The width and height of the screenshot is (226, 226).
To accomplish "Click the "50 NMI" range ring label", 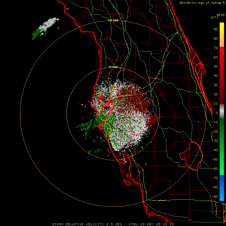I will pyautogui.click(x=113, y=67).
